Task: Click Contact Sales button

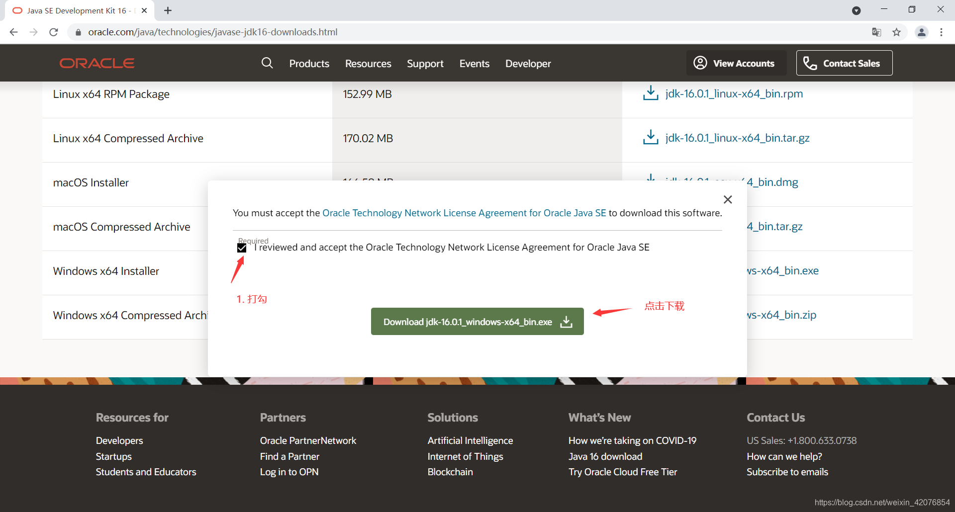Action: pyautogui.click(x=844, y=63)
